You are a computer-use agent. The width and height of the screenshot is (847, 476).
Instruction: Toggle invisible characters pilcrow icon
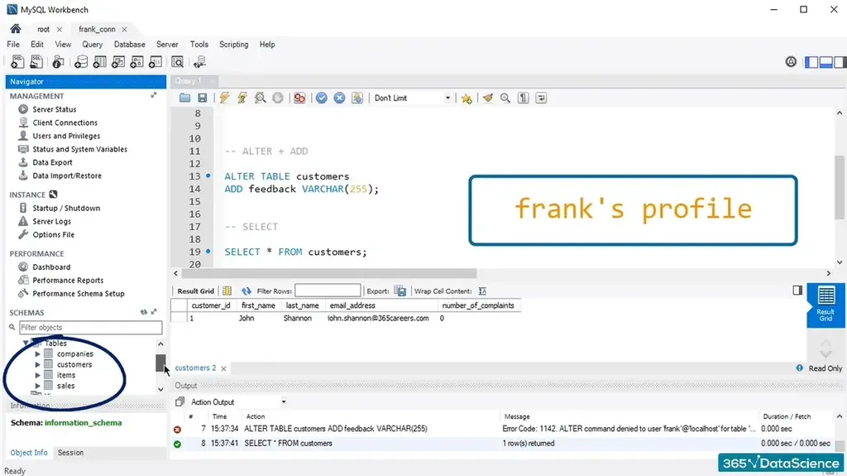523,98
